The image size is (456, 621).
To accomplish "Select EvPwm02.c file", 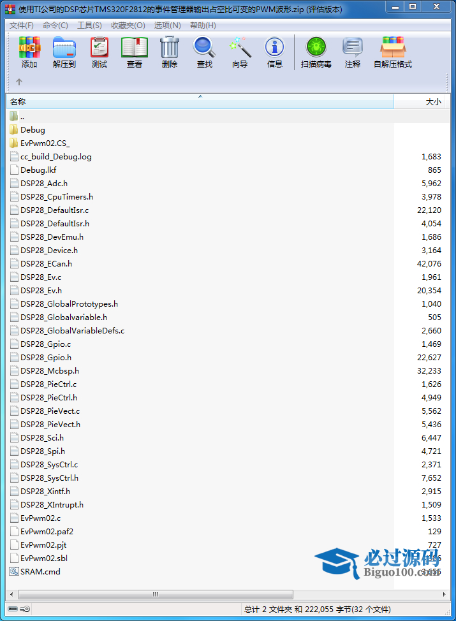I will click(x=40, y=518).
